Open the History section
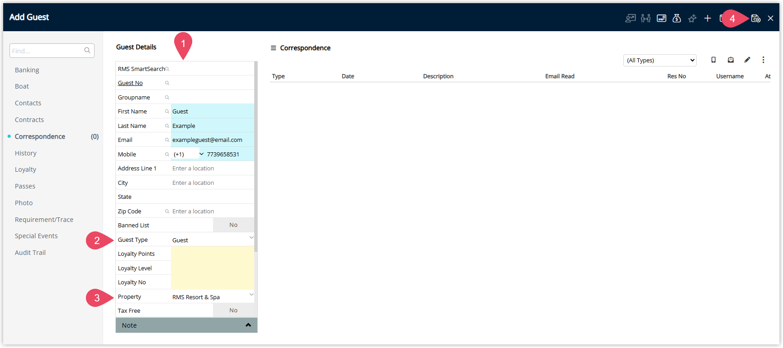 click(26, 153)
